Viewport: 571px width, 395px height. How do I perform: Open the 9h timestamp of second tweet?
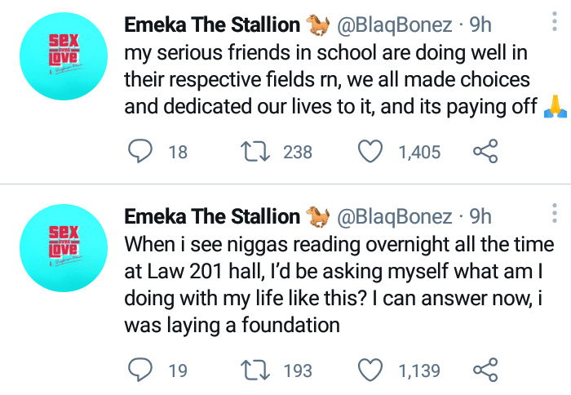coord(480,217)
